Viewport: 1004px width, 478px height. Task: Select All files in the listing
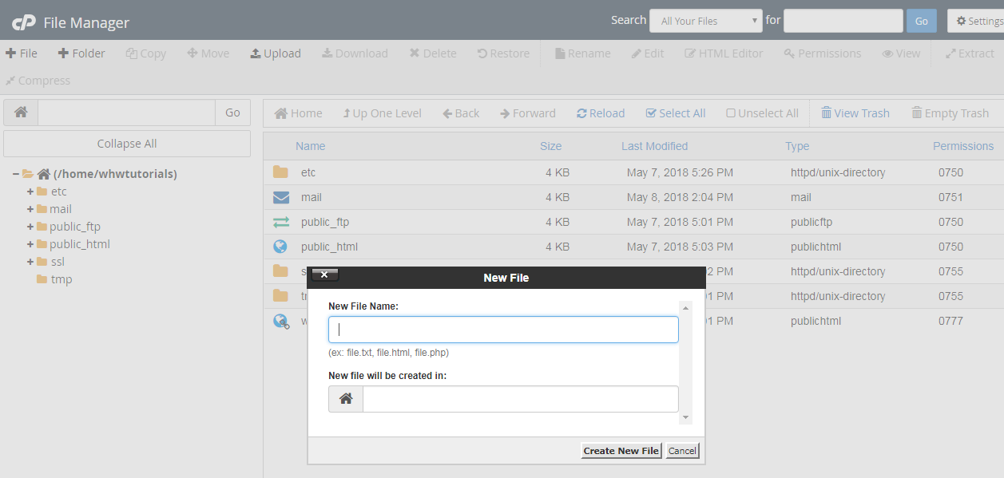click(x=675, y=113)
